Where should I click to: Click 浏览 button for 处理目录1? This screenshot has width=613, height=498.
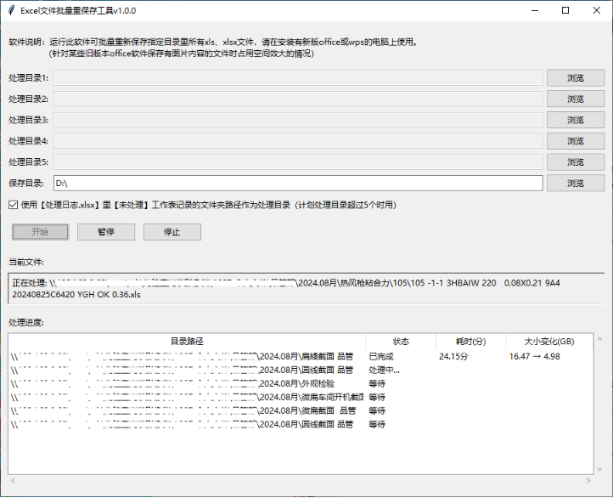[576, 78]
